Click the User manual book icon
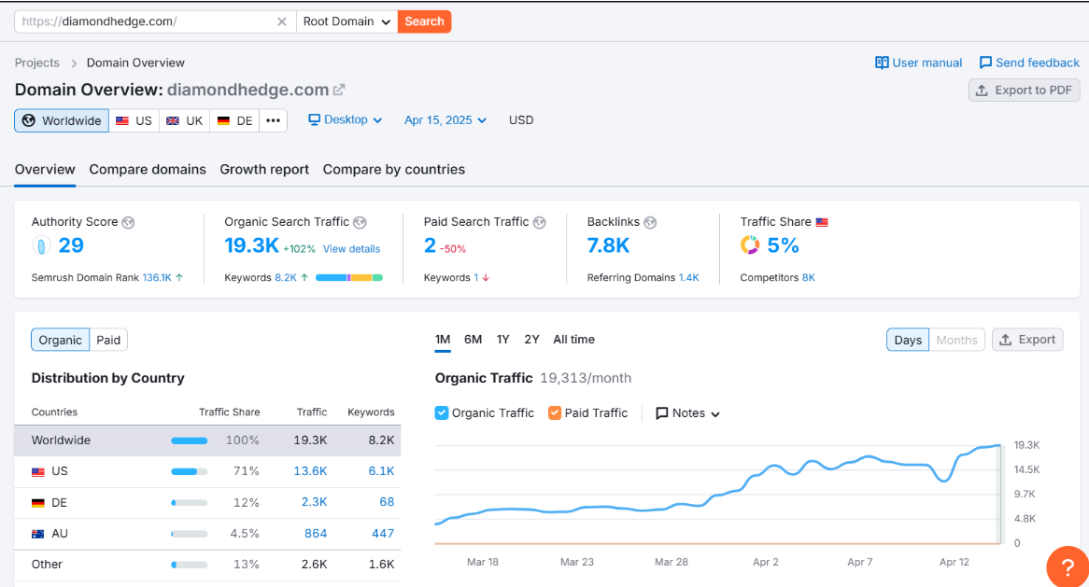This screenshot has height=587, width=1089. (x=882, y=63)
